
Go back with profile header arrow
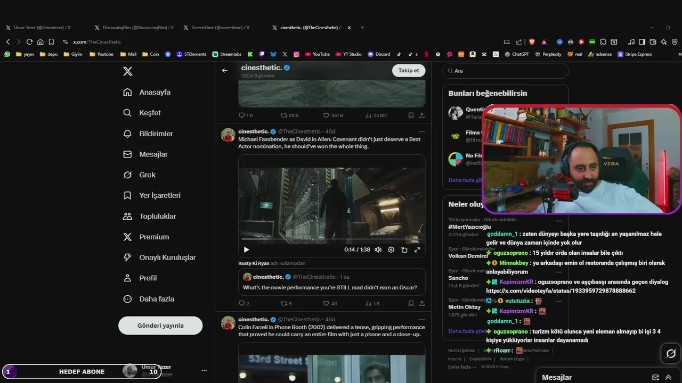pos(225,70)
